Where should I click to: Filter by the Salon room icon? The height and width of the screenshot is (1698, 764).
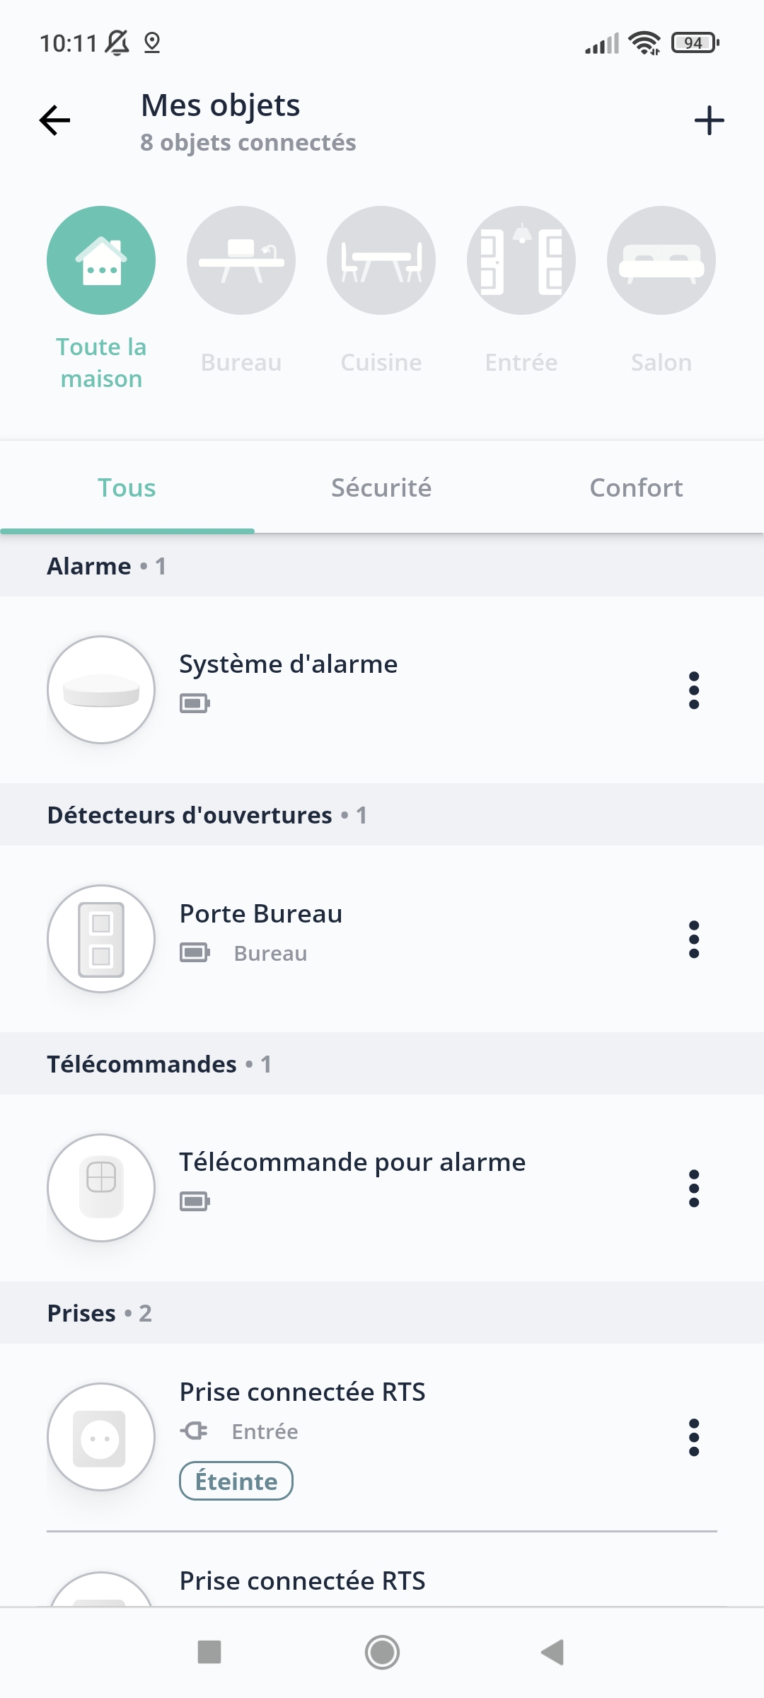(661, 260)
